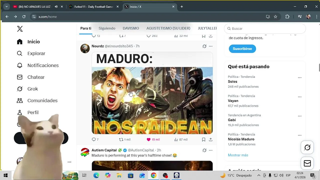Open Notificaciones bell in sidebar

coord(38,65)
